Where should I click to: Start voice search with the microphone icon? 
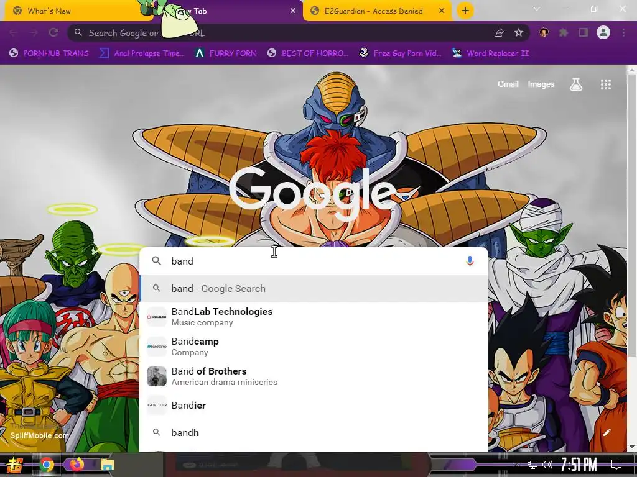coord(470,261)
